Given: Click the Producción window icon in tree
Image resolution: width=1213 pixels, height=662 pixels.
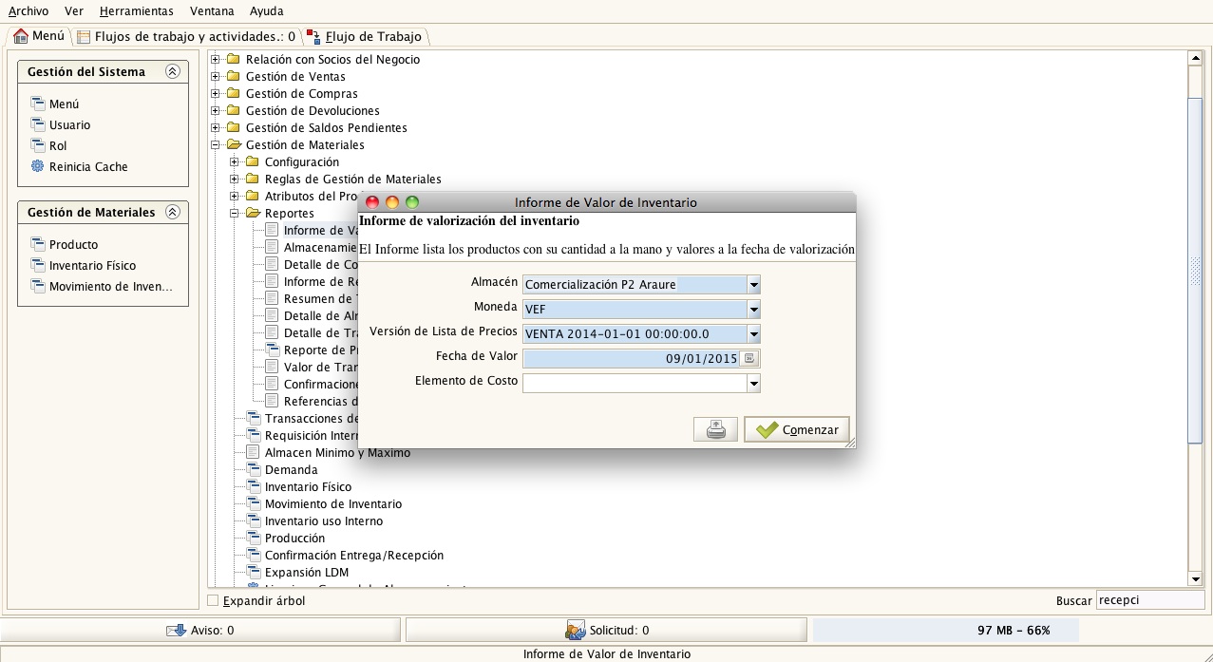Looking at the screenshot, I should (x=253, y=538).
